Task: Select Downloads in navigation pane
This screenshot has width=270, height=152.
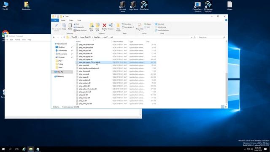Action: click(62, 51)
